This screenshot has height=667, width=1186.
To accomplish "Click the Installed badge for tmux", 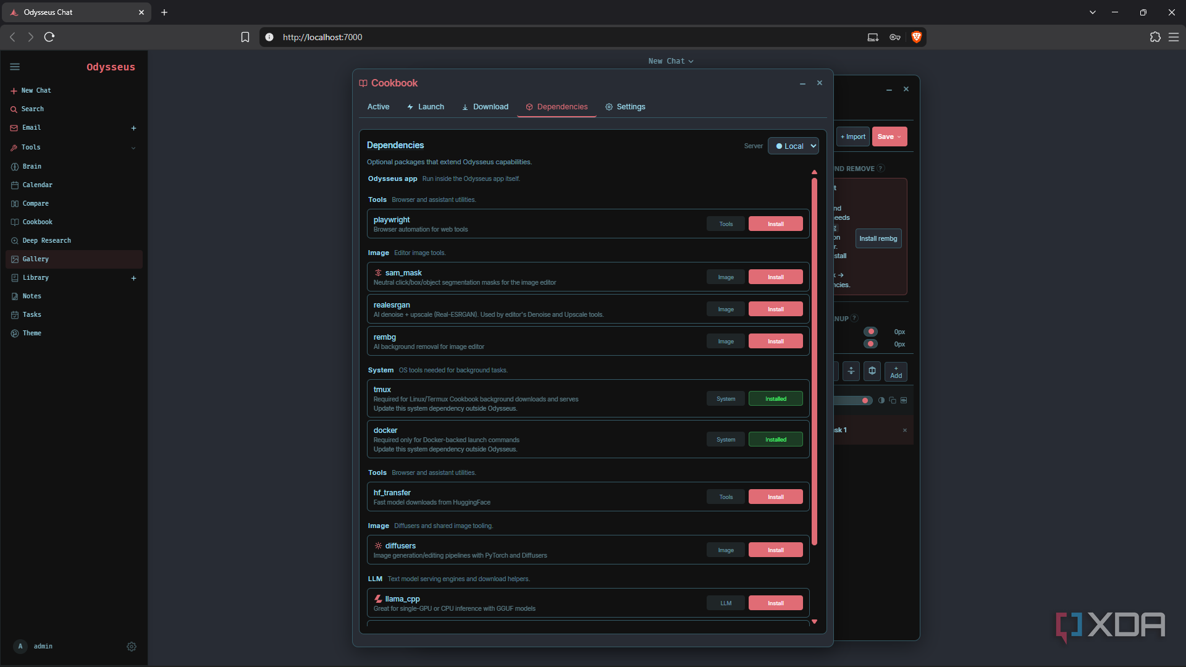I will pos(776,399).
